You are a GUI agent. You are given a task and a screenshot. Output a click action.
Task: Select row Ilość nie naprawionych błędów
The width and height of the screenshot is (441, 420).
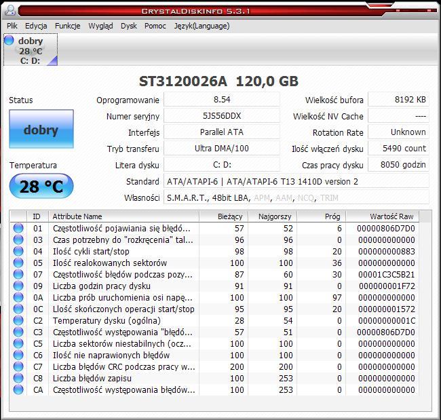[214, 355]
